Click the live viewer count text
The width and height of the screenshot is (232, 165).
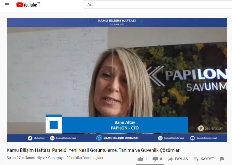[26, 158]
